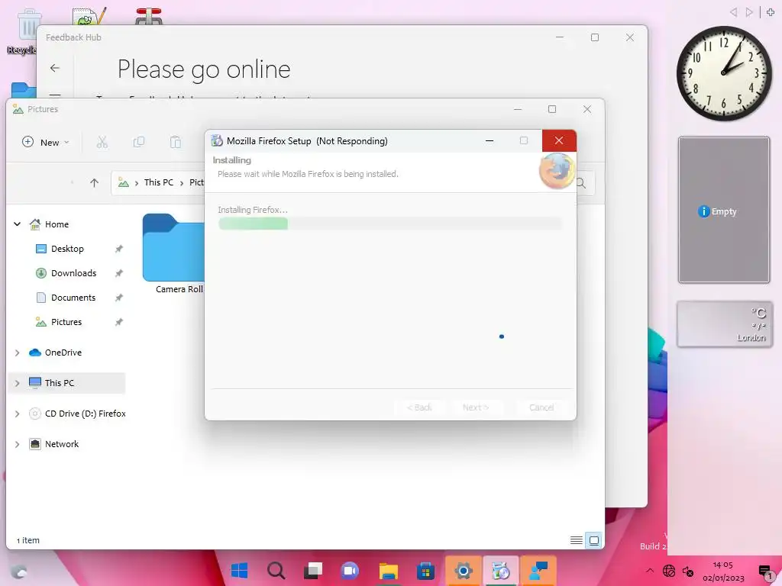The width and height of the screenshot is (782, 586).
Task: Expand the Network tree node
Action: pos(17,445)
